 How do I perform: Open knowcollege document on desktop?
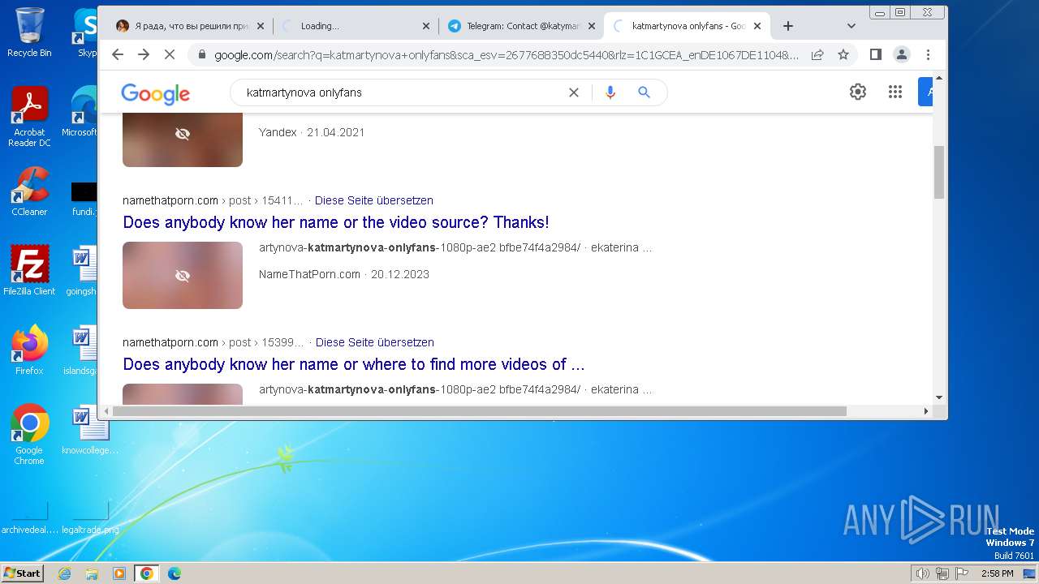[x=90, y=430]
